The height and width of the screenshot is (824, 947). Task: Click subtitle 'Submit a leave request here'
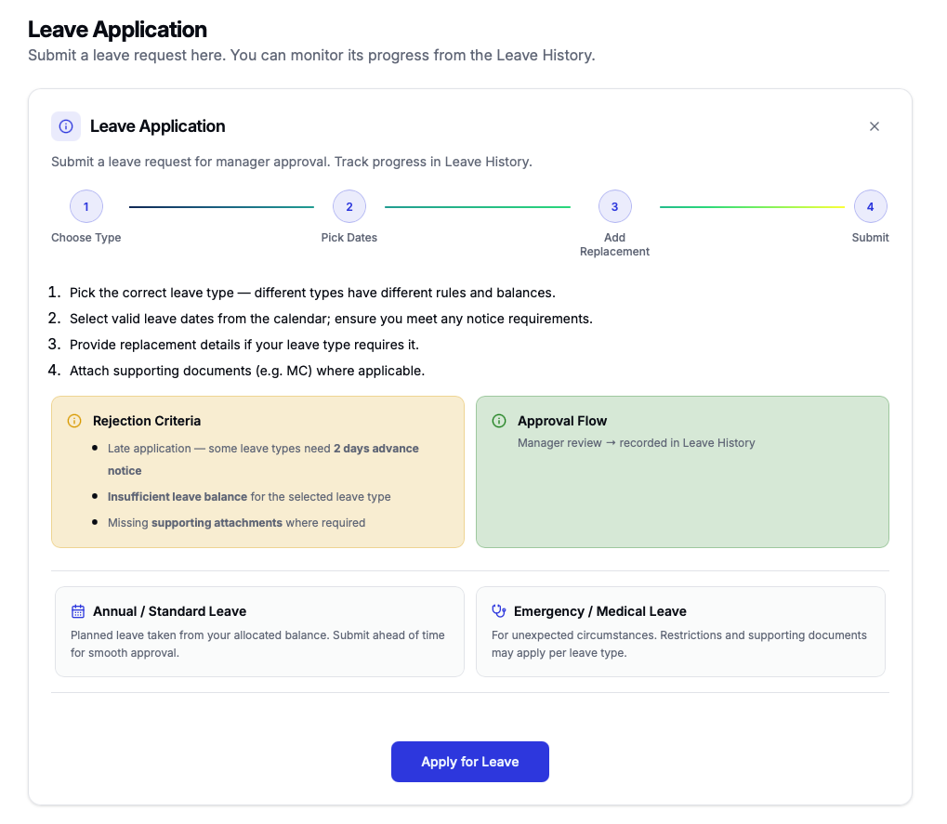[311, 56]
